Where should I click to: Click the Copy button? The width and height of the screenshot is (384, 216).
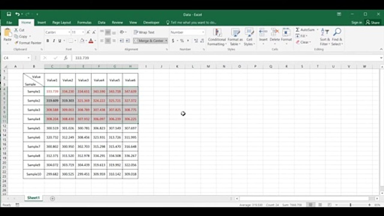tap(22, 36)
